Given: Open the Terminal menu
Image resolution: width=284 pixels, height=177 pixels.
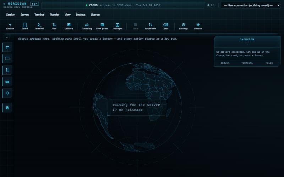Looking at the screenshot, I should 39,15.
